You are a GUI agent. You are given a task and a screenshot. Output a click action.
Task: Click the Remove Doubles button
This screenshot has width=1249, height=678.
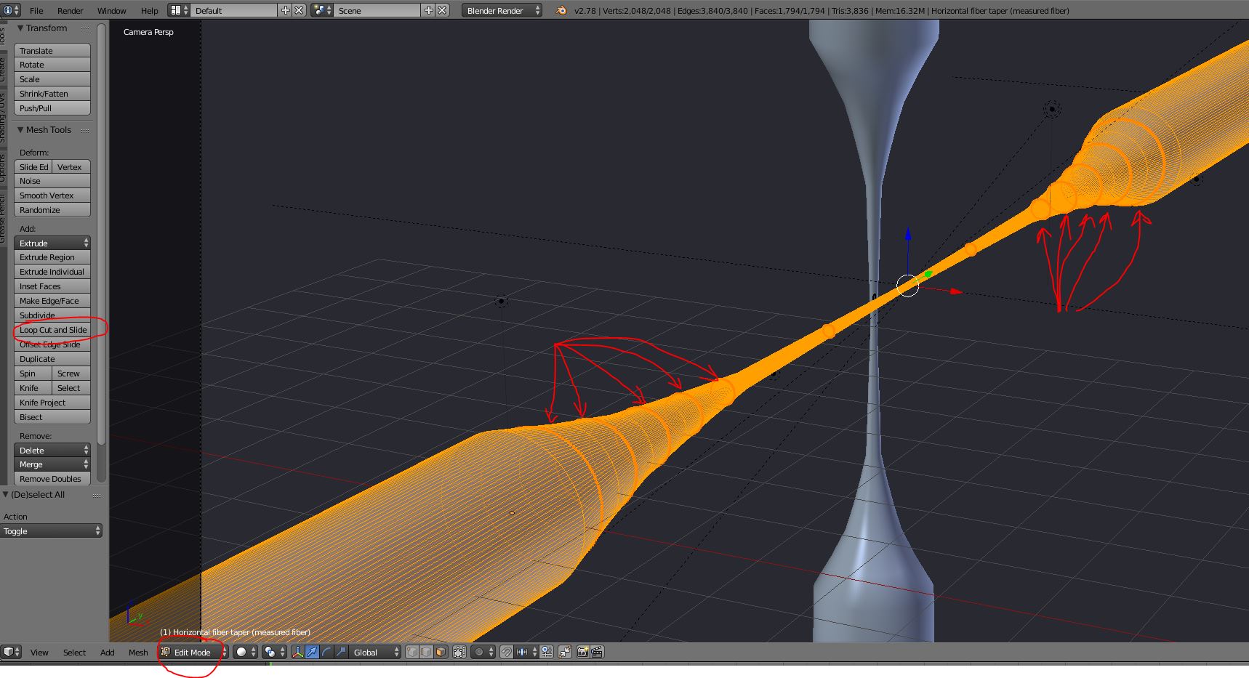(52, 479)
